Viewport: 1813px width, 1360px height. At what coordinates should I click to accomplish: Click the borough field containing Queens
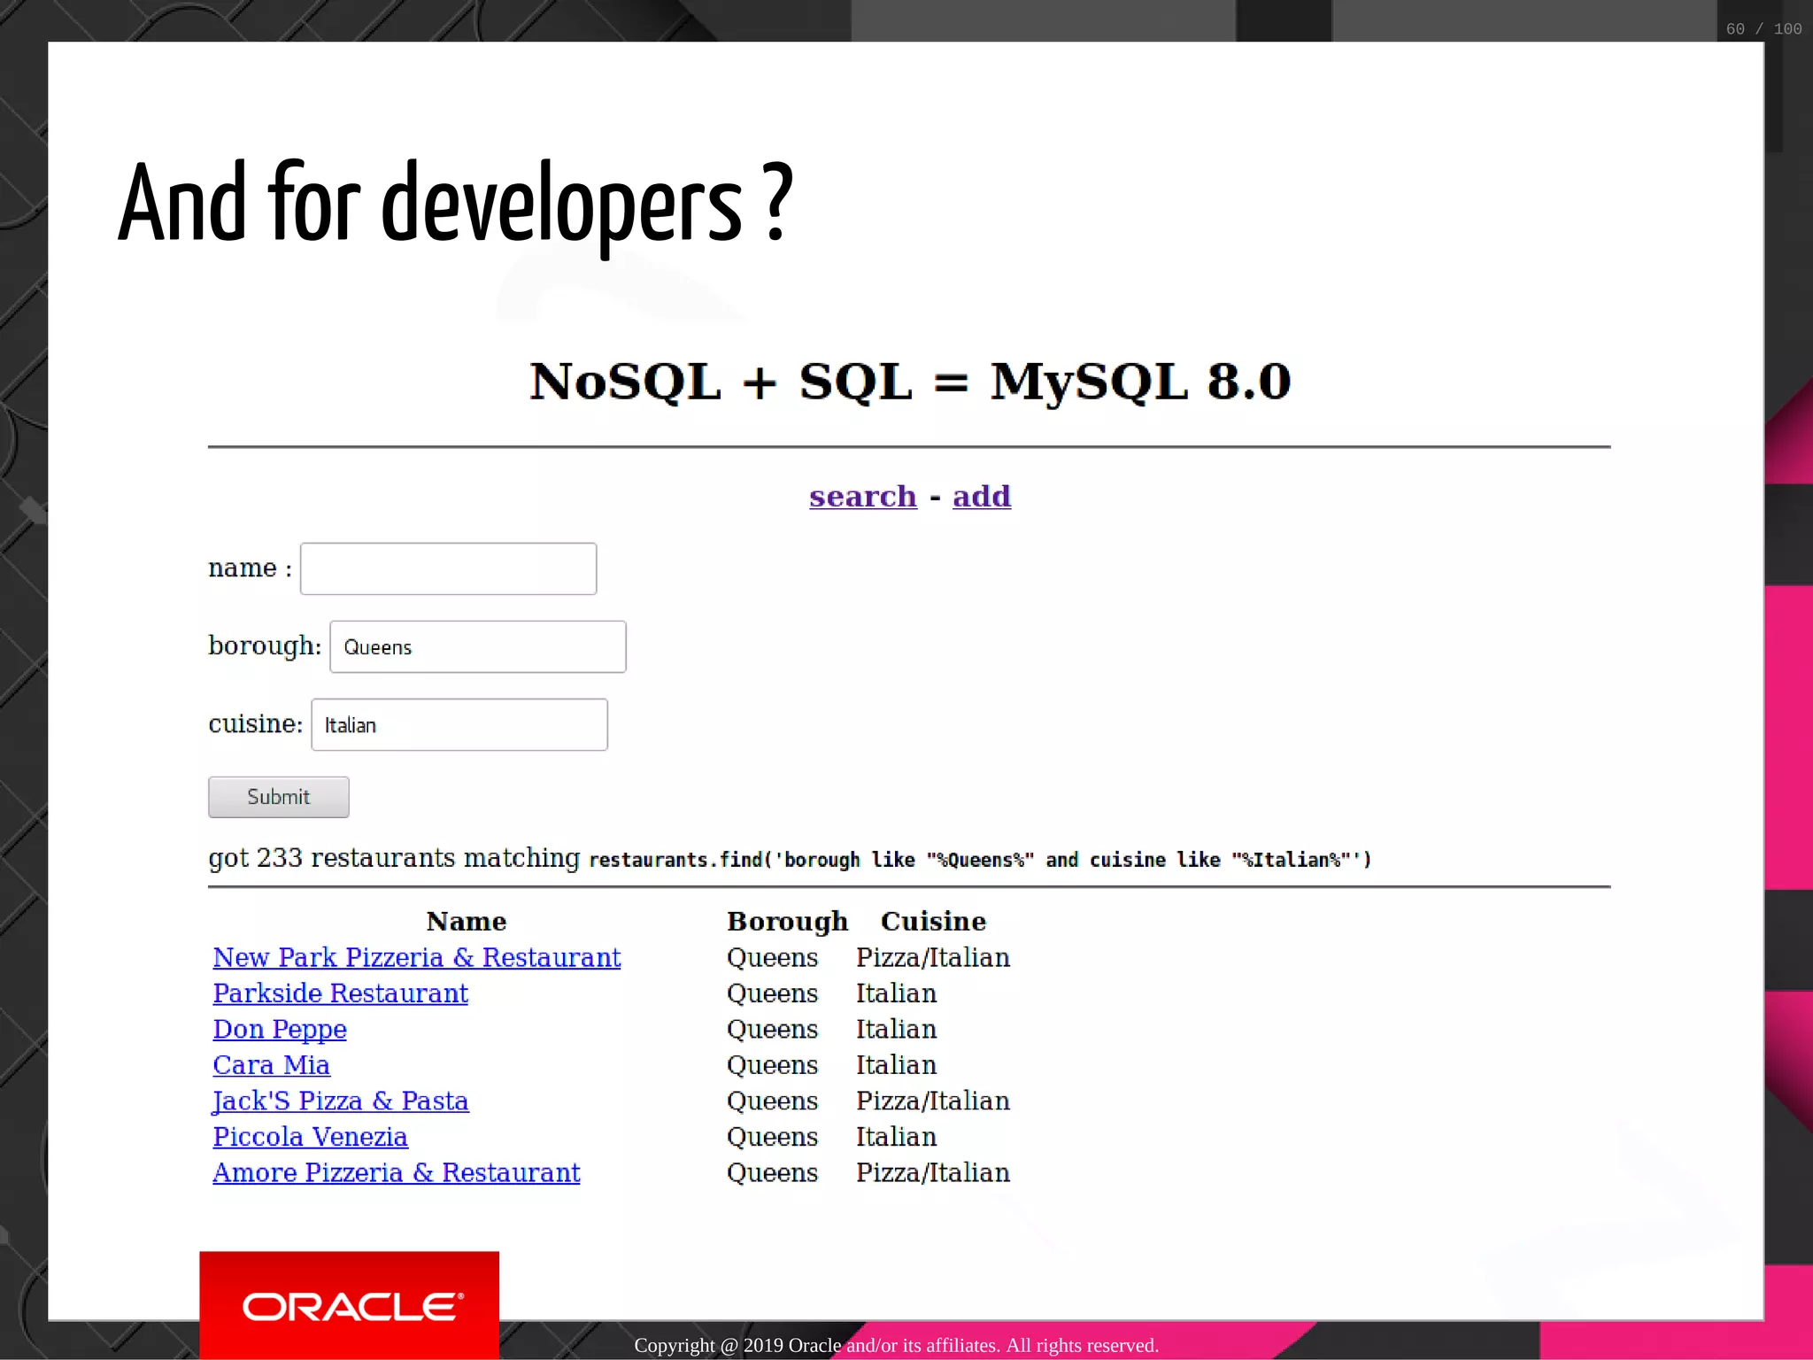pyautogui.click(x=477, y=647)
